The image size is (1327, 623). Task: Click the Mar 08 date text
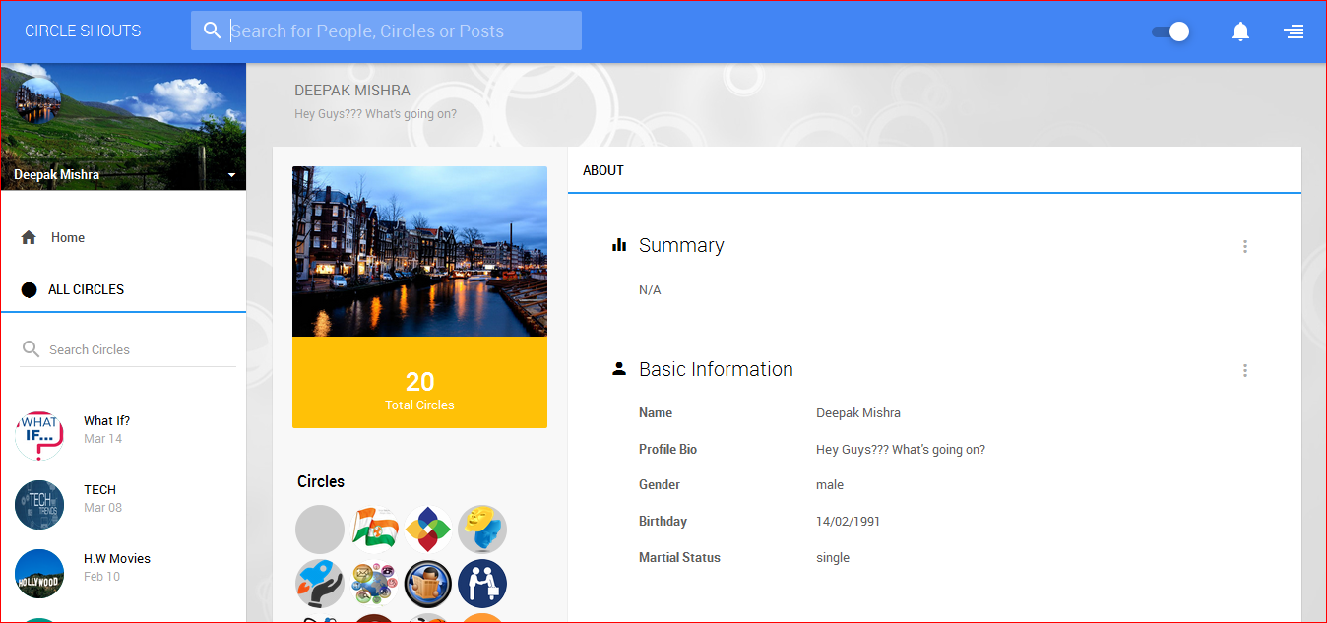click(x=103, y=508)
